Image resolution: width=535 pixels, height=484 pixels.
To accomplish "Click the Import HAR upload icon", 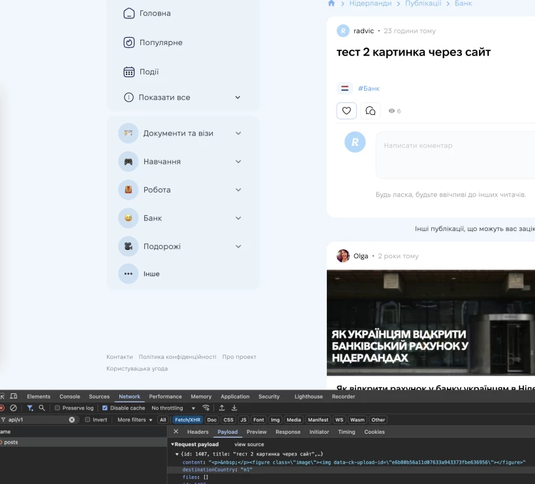I will tap(222, 408).
